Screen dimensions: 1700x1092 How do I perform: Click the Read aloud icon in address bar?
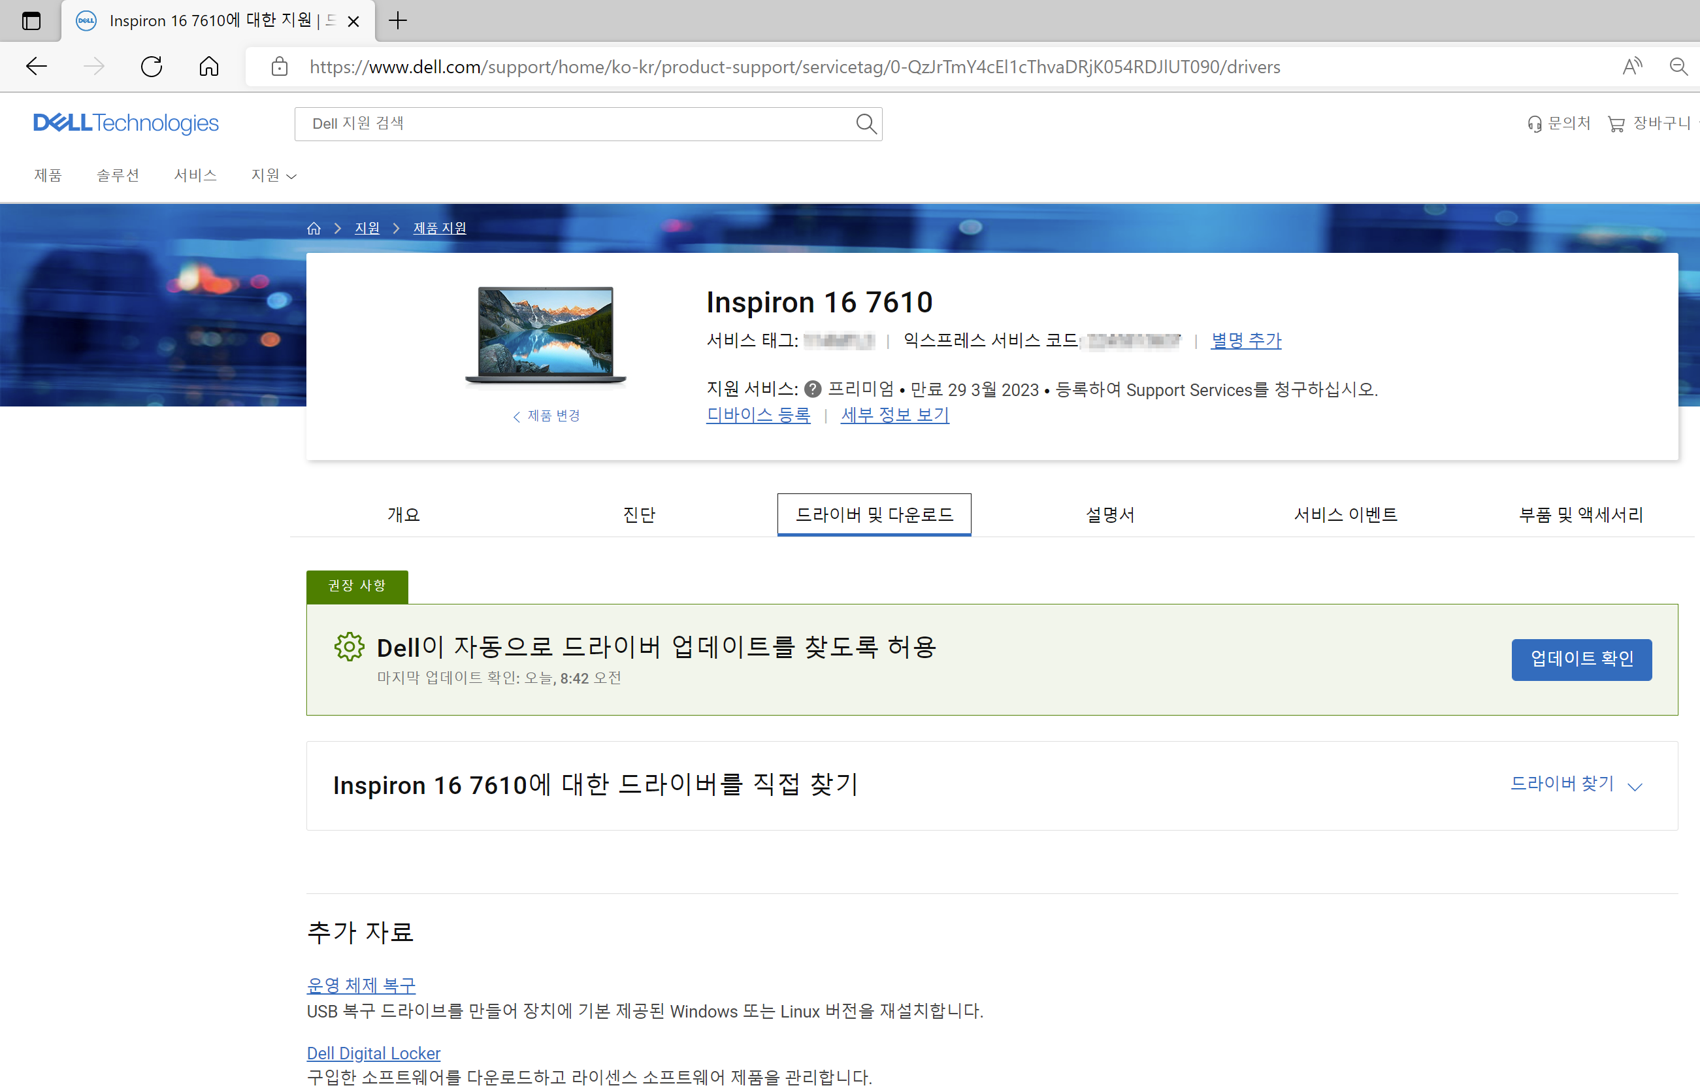1632,67
